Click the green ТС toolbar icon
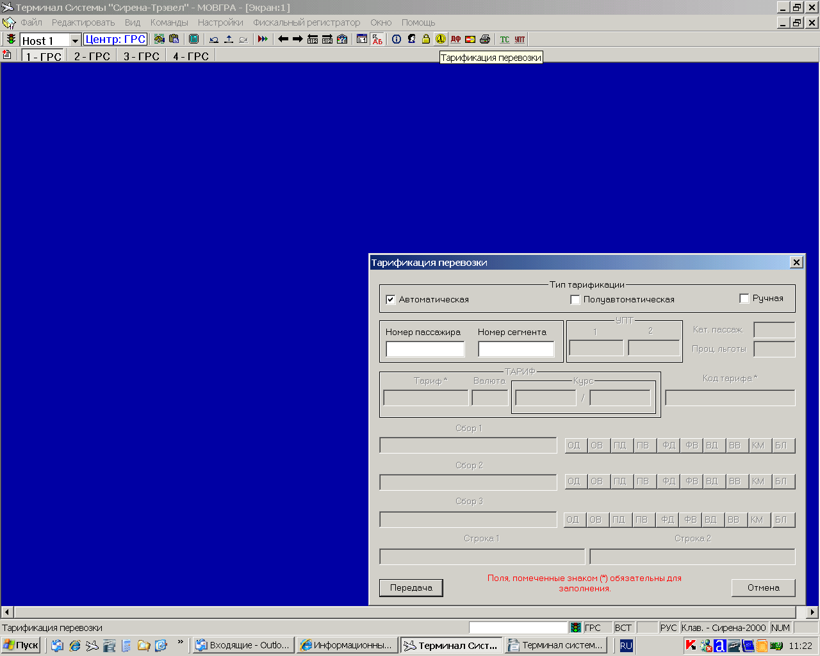This screenshot has height=656, width=820. (x=505, y=39)
